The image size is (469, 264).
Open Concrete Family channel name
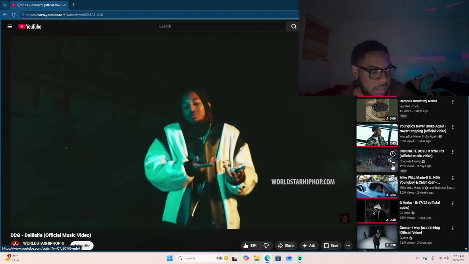pos(410,161)
